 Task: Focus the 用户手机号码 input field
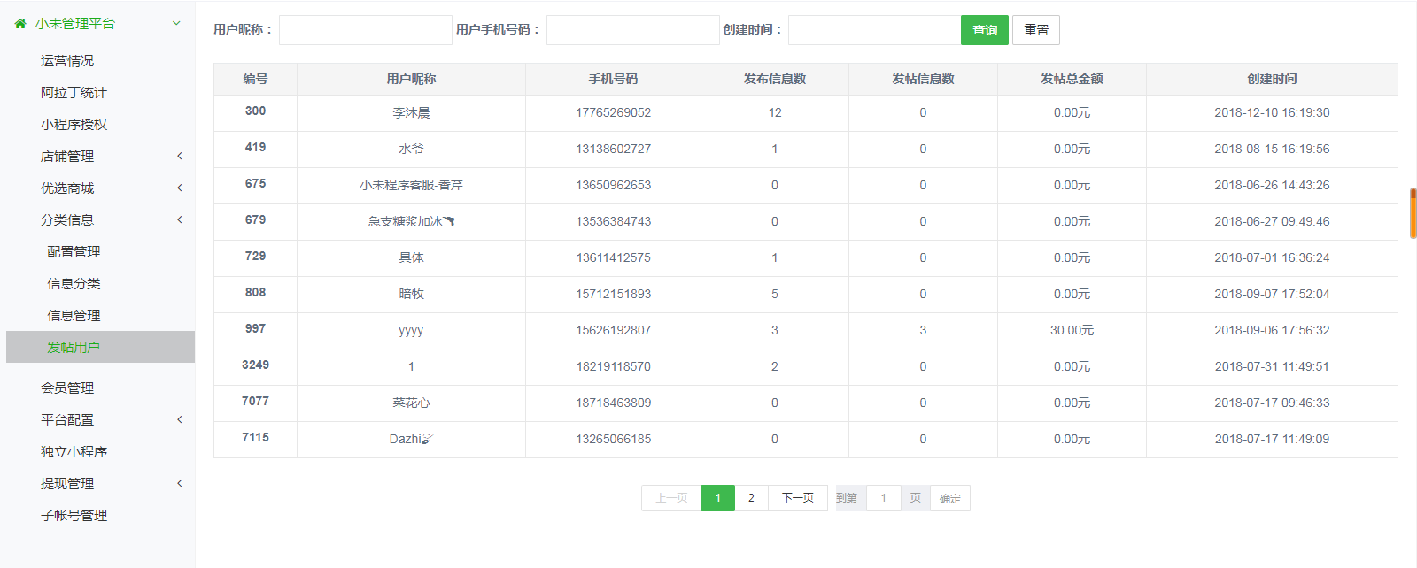pos(632,30)
